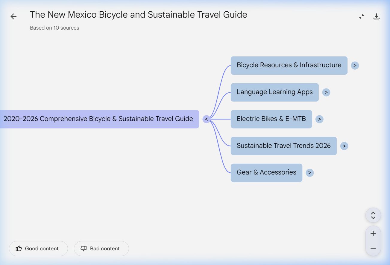Download the mind map
This screenshot has height=265, width=390.
click(x=376, y=16)
